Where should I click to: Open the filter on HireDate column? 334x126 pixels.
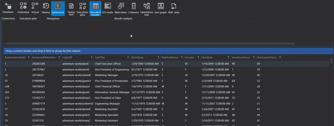pos(228,58)
